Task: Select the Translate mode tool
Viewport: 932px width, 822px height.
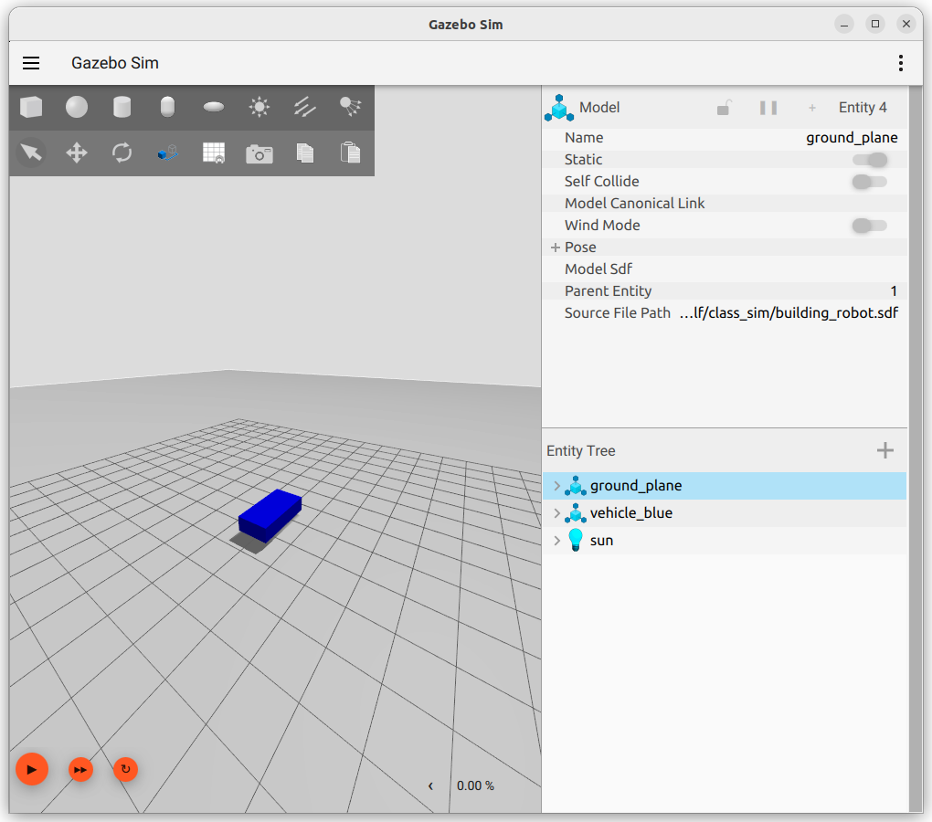Action: click(x=77, y=153)
